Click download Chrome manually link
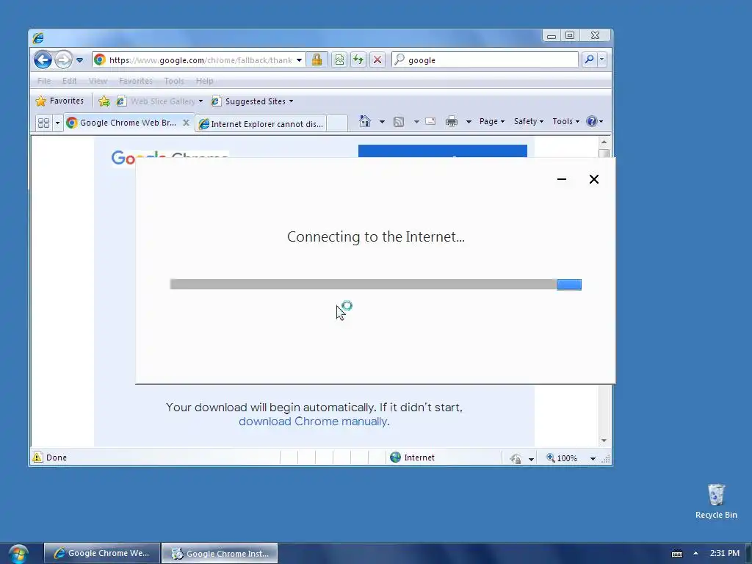 click(x=314, y=421)
